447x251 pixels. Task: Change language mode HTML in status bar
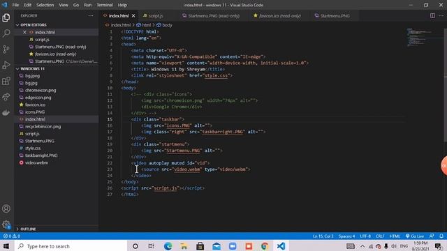(395, 236)
